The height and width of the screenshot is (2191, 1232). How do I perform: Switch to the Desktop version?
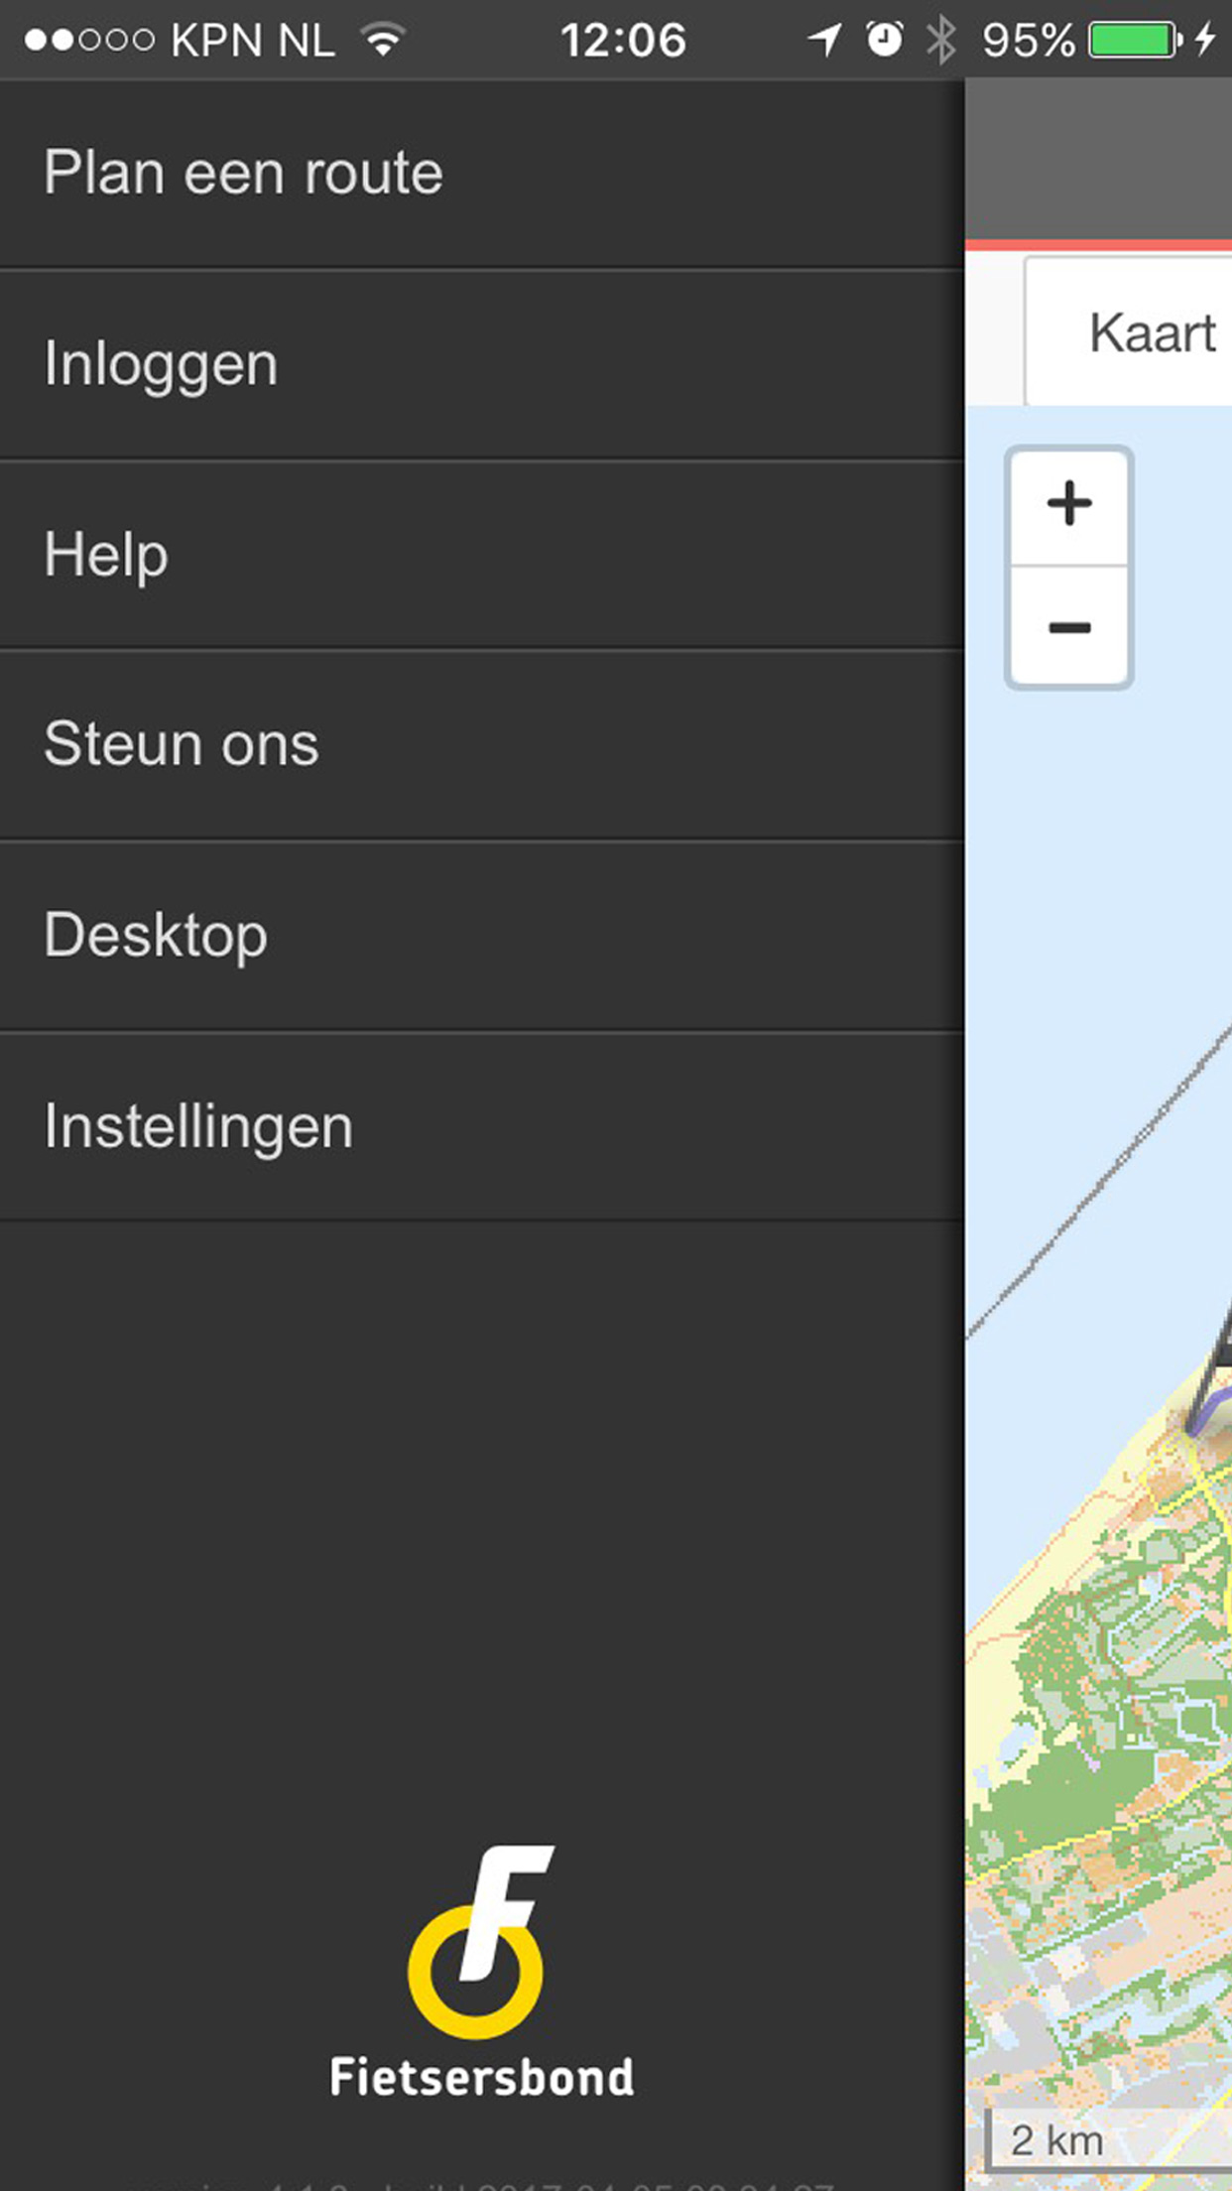(x=156, y=936)
